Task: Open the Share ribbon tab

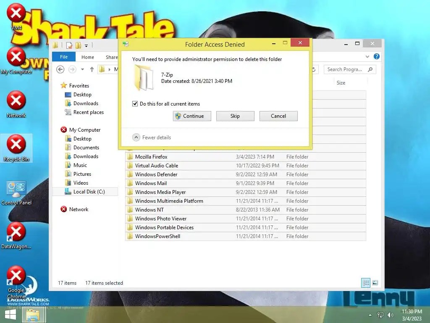Action: 112,57
